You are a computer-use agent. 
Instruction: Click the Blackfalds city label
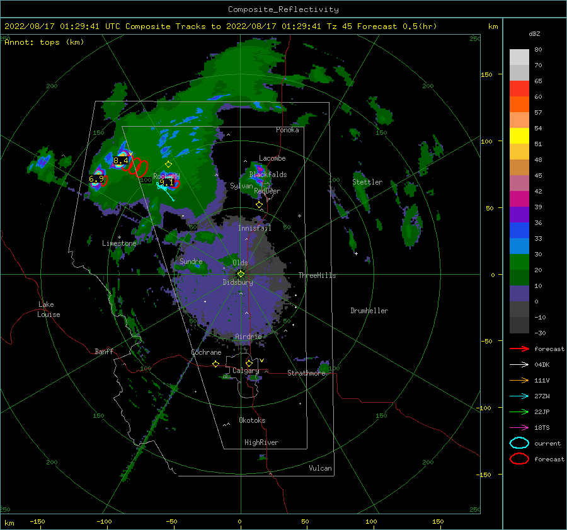coord(268,175)
